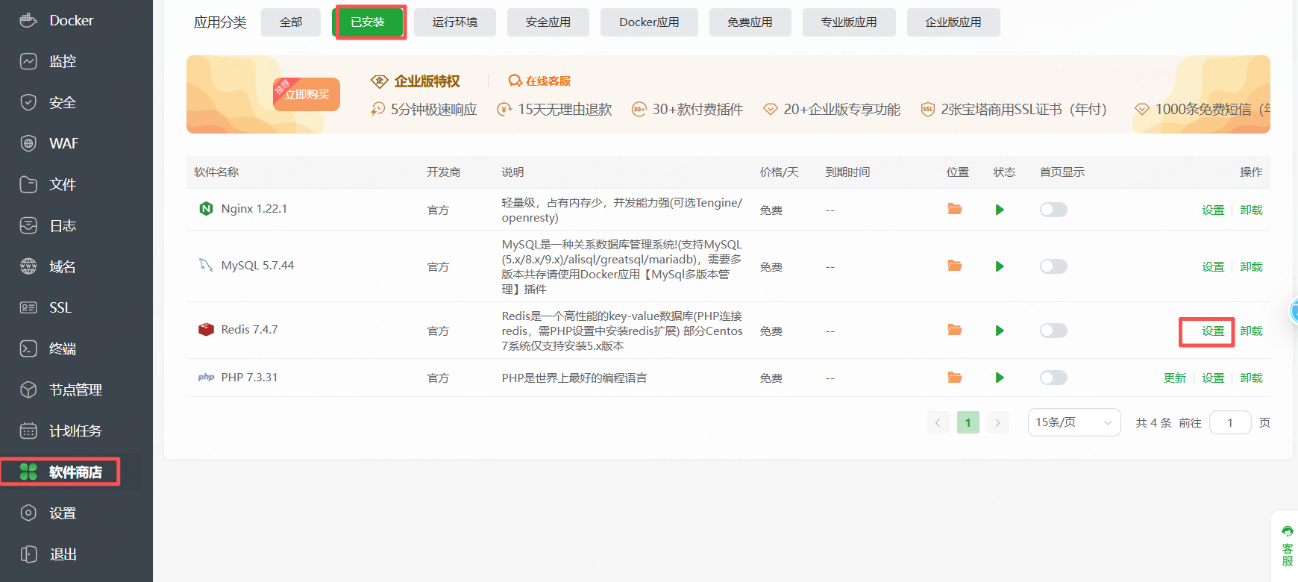1298x582 pixels.
Task: Select the 专业版应用 category tab
Action: [x=849, y=22]
